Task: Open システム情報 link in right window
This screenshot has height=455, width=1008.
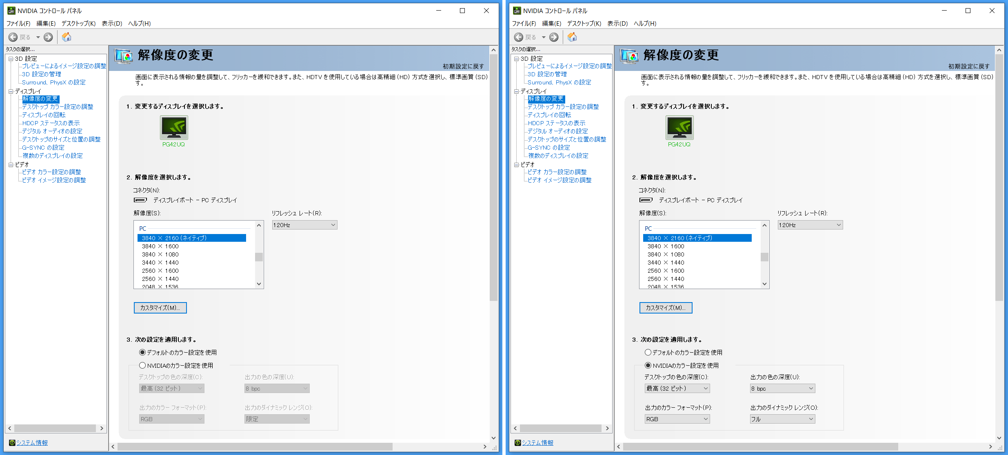Action: (538, 442)
